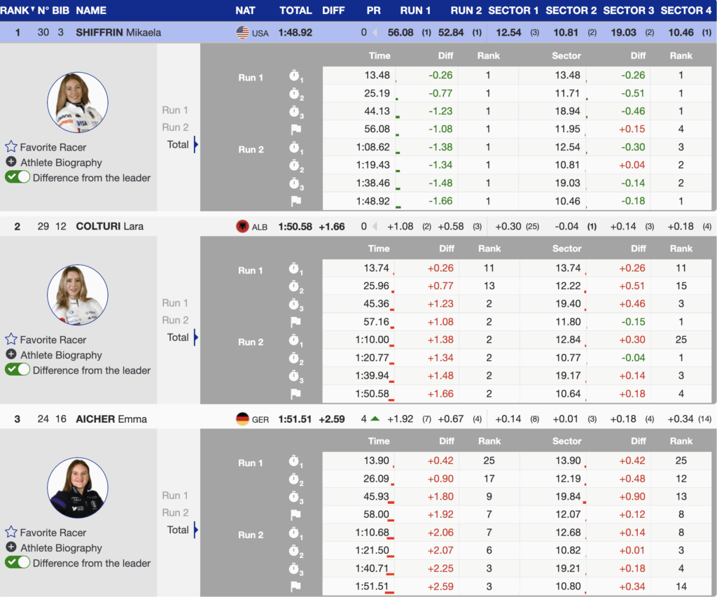Toggle Shiffrin's Difference from the leader switch
717x597 pixels.
(18, 178)
